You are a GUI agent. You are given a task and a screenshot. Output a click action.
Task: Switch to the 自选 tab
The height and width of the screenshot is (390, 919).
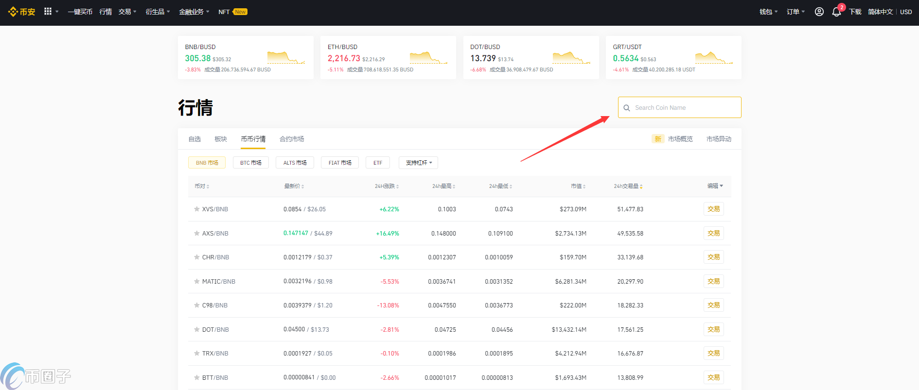click(194, 139)
